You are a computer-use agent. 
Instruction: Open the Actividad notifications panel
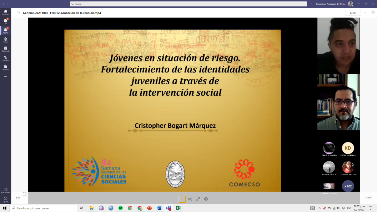pos(5,12)
